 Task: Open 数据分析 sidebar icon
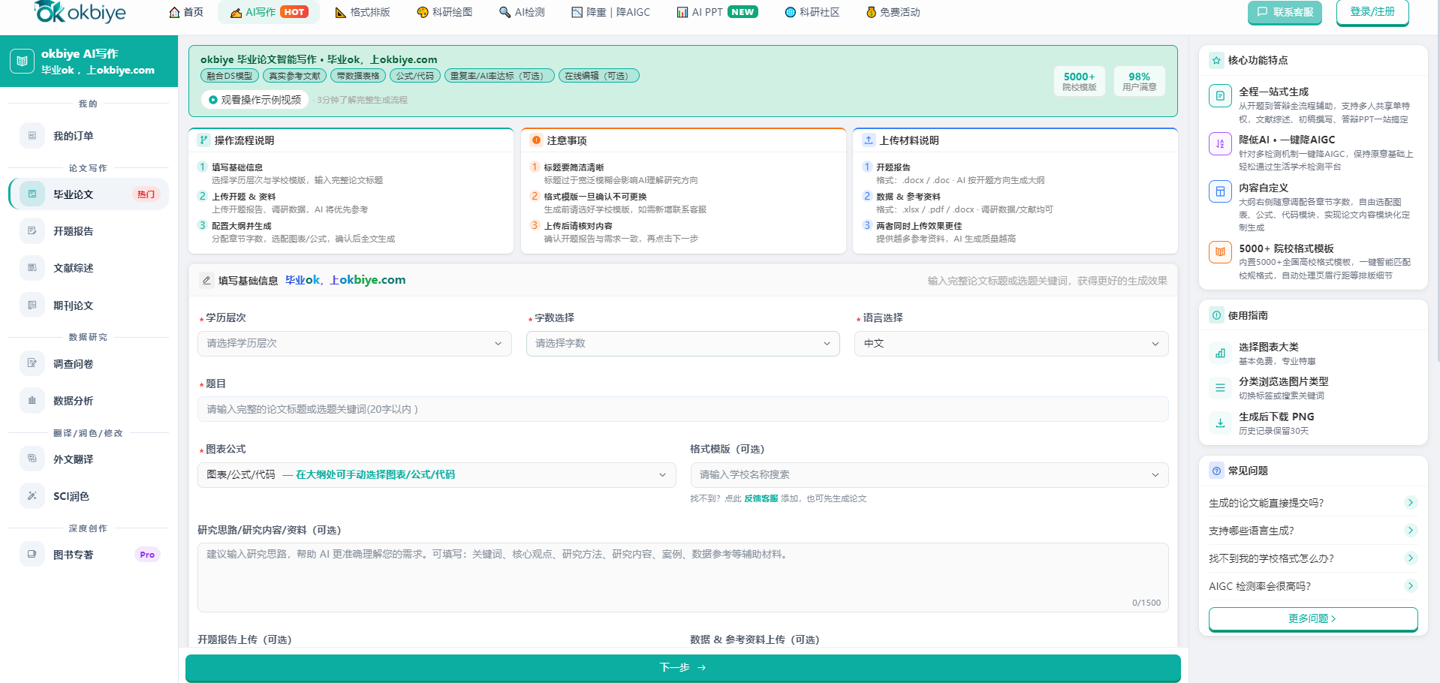(x=32, y=401)
